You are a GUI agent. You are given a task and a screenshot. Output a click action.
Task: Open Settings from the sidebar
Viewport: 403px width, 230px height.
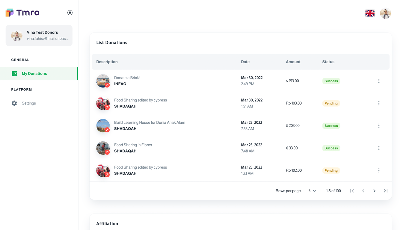39,103
